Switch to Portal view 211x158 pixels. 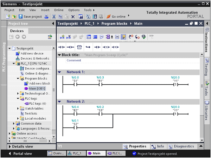(20, 153)
